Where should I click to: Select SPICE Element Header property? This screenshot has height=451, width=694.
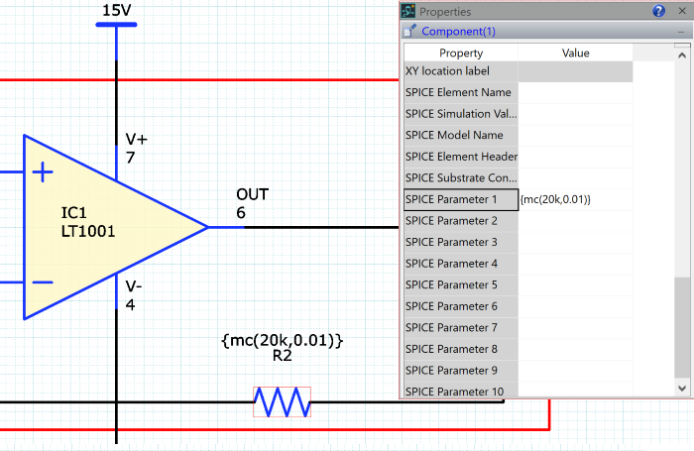(x=461, y=157)
